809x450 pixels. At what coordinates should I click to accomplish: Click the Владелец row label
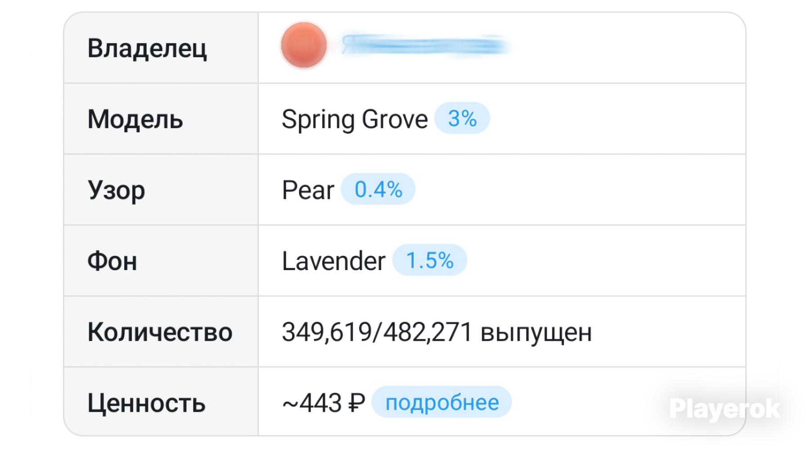click(x=147, y=48)
